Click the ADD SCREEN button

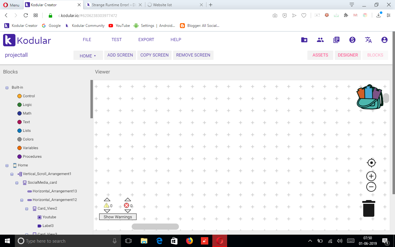click(x=120, y=55)
